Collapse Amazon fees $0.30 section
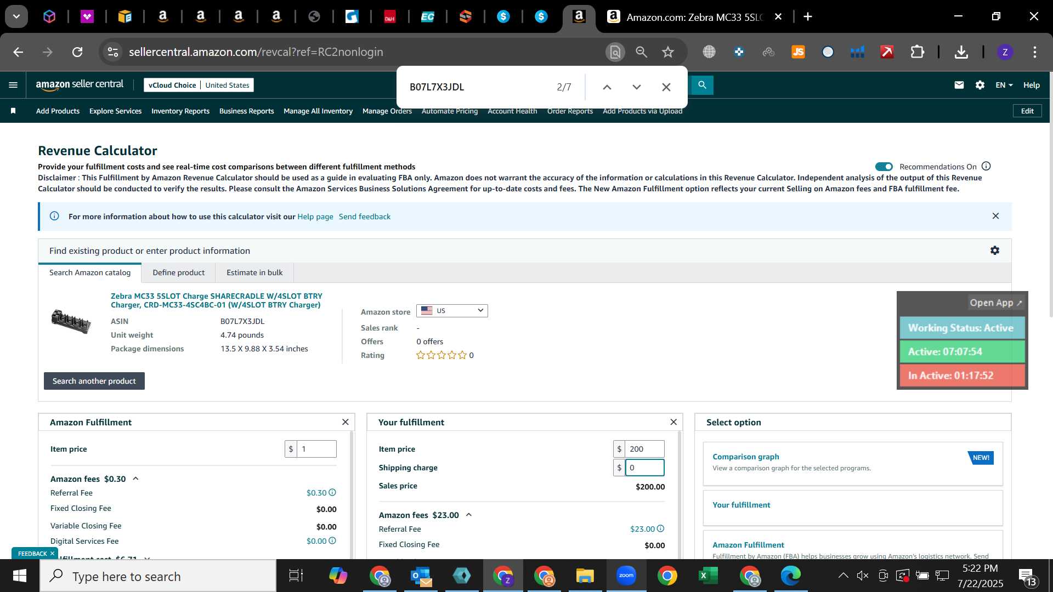This screenshot has width=1053, height=592. (135, 479)
